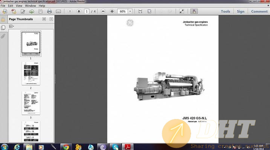Click Adobe Reader taskbar icon
Screen dimensions: 270x150
(127, 147)
